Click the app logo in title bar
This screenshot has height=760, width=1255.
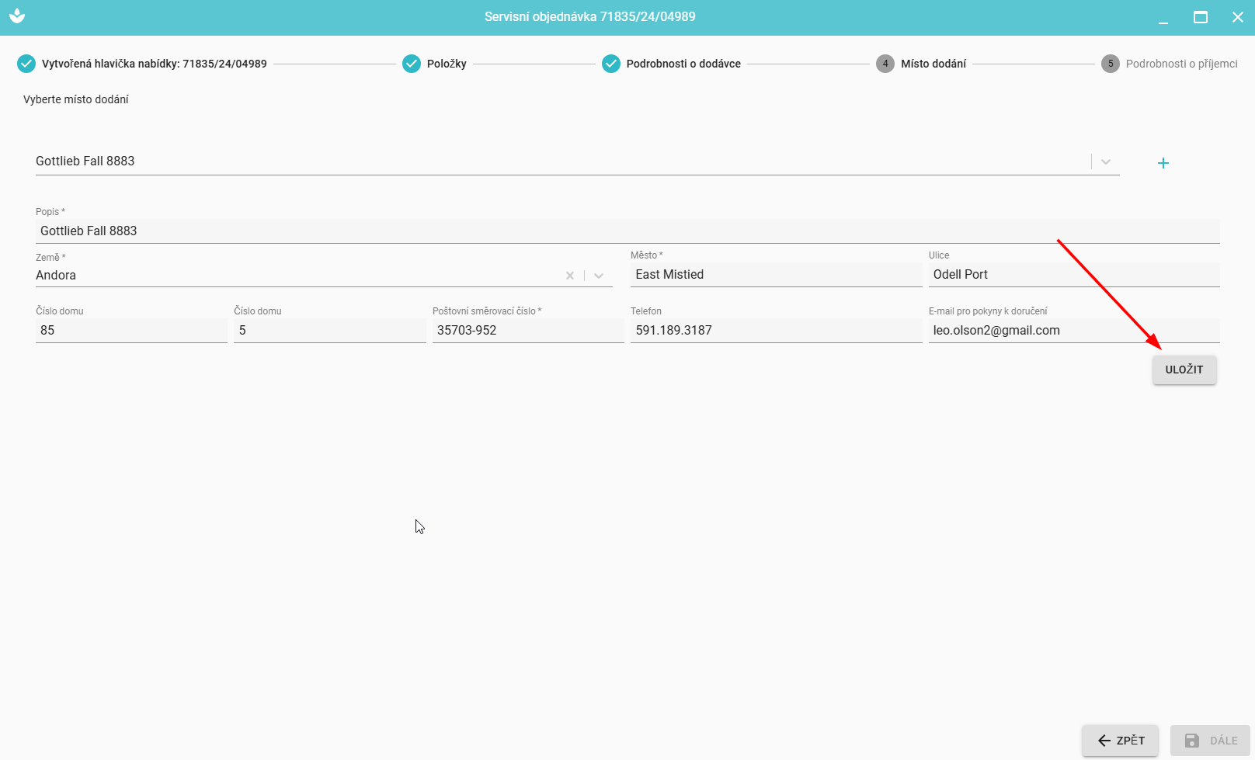point(17,16)
